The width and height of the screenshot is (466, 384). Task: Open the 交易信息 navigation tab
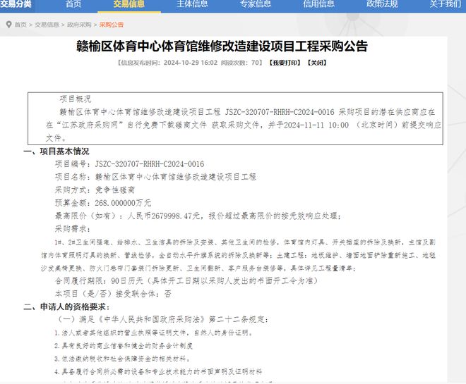(129, 4)
